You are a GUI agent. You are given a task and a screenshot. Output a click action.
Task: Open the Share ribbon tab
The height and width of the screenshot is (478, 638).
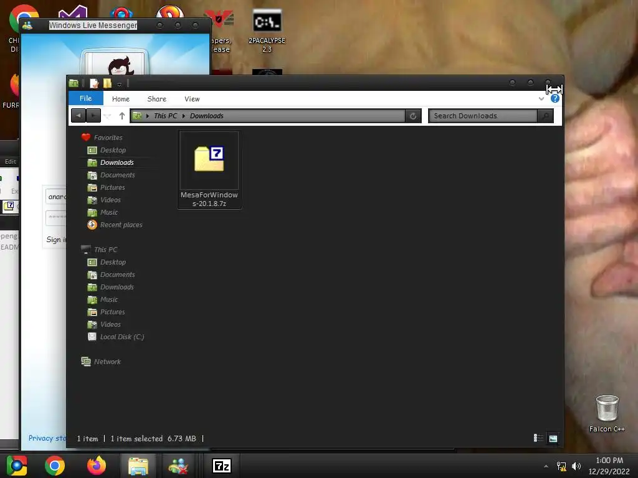point(156,99)
